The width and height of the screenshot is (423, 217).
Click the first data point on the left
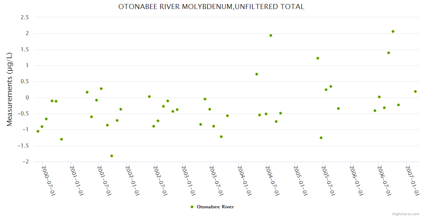tap(38, 131)
